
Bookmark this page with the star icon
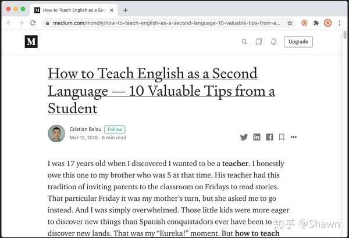[290, 23]
